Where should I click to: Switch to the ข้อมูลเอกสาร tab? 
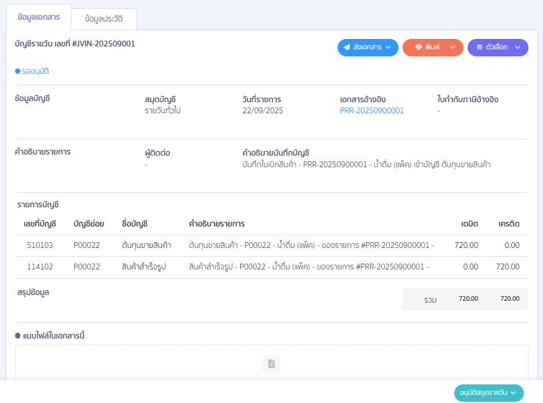click(39, 17)
